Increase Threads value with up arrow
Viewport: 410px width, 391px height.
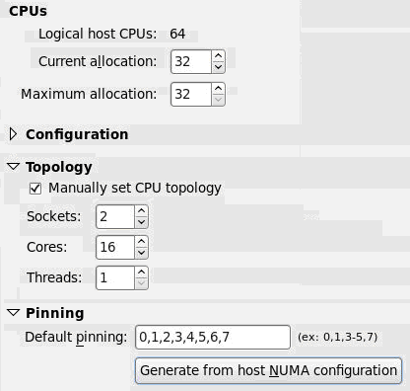[142, 273]
